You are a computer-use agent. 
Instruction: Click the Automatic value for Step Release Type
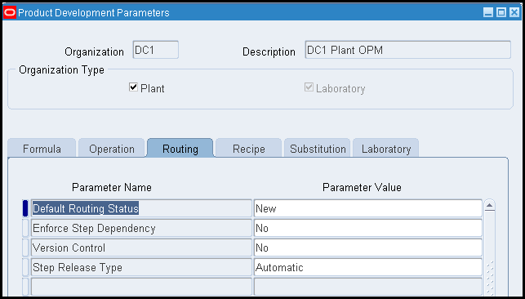[368, 267]
